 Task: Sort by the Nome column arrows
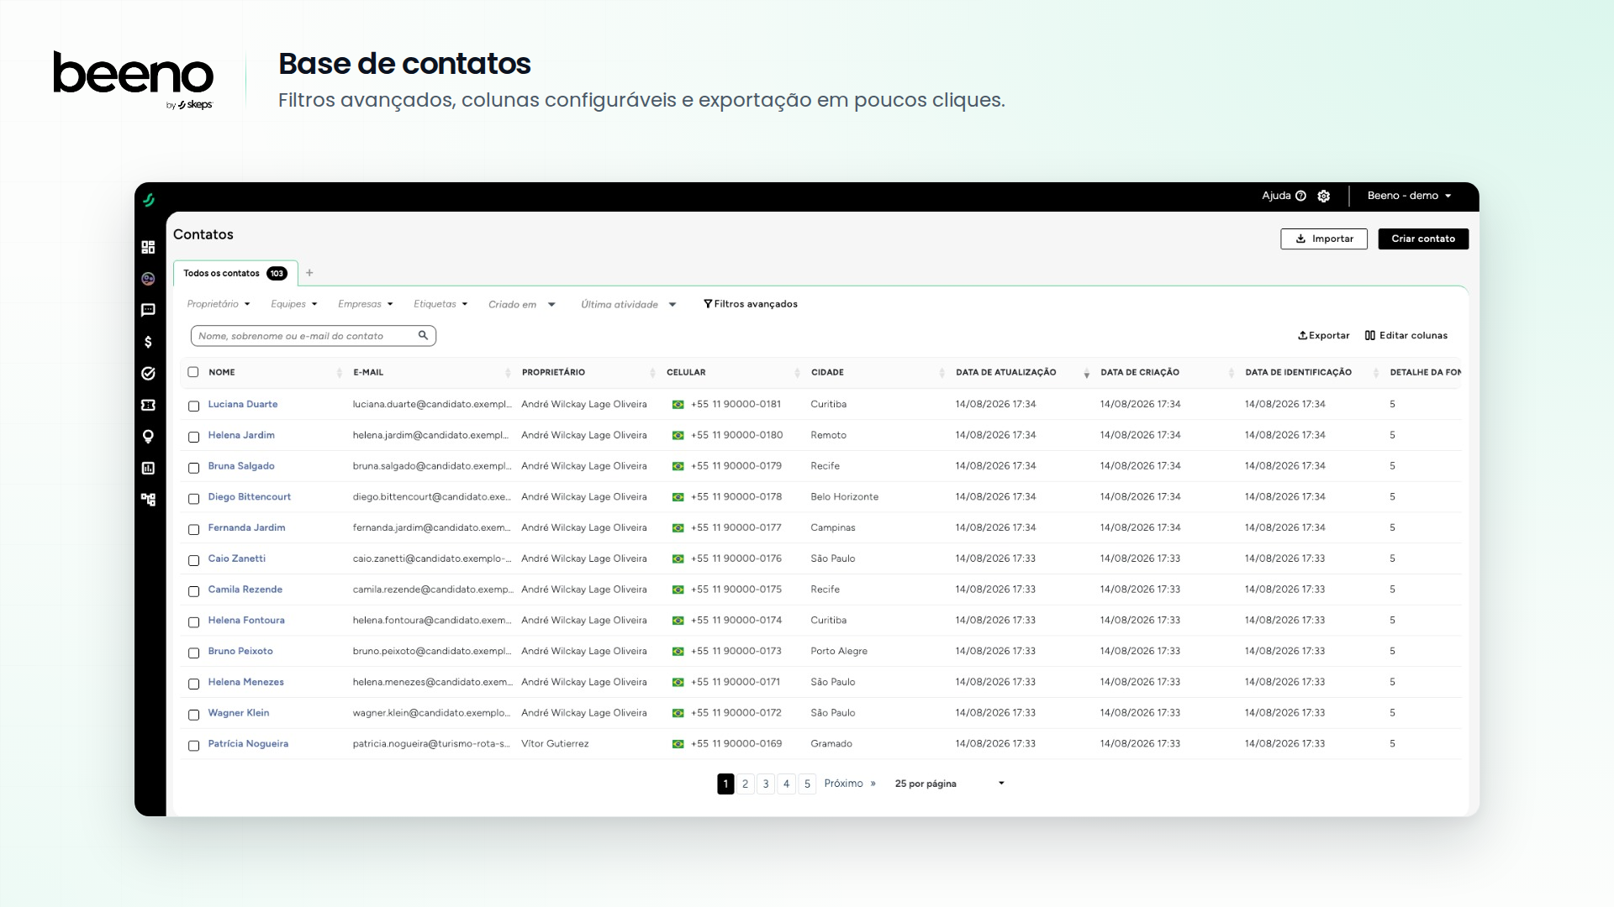(x=339, y=372)
